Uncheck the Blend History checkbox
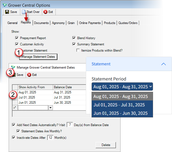The width and height of the screenshot is (172, 152). [x=74, y=38]
